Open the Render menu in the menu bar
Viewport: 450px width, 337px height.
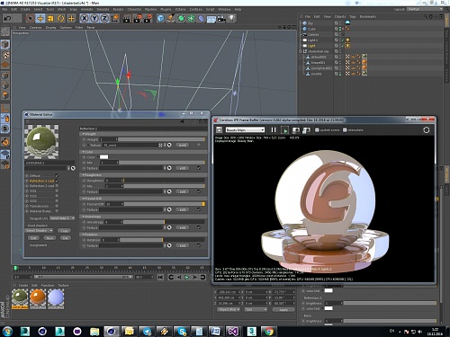(118, 9)
